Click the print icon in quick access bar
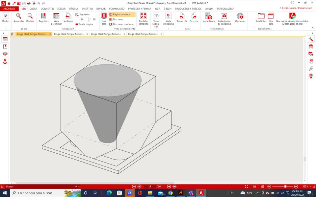This screenshot has width=316, height=197. click(x=29, y=3)
